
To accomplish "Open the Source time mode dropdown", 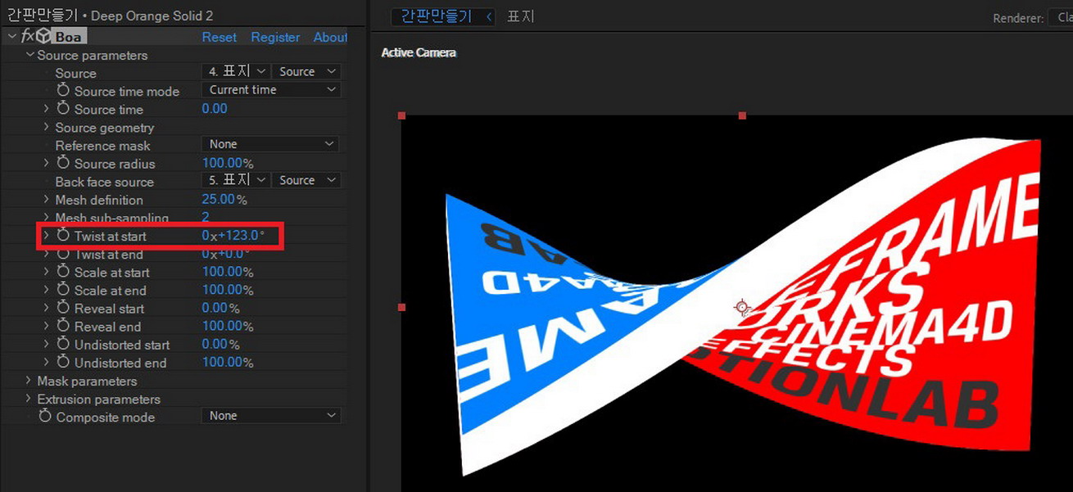I will tap(270, 90).
